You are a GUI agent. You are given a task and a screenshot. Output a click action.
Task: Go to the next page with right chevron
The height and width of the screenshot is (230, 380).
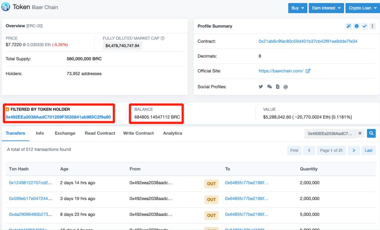pyautogui.click(x=354, y=150)
